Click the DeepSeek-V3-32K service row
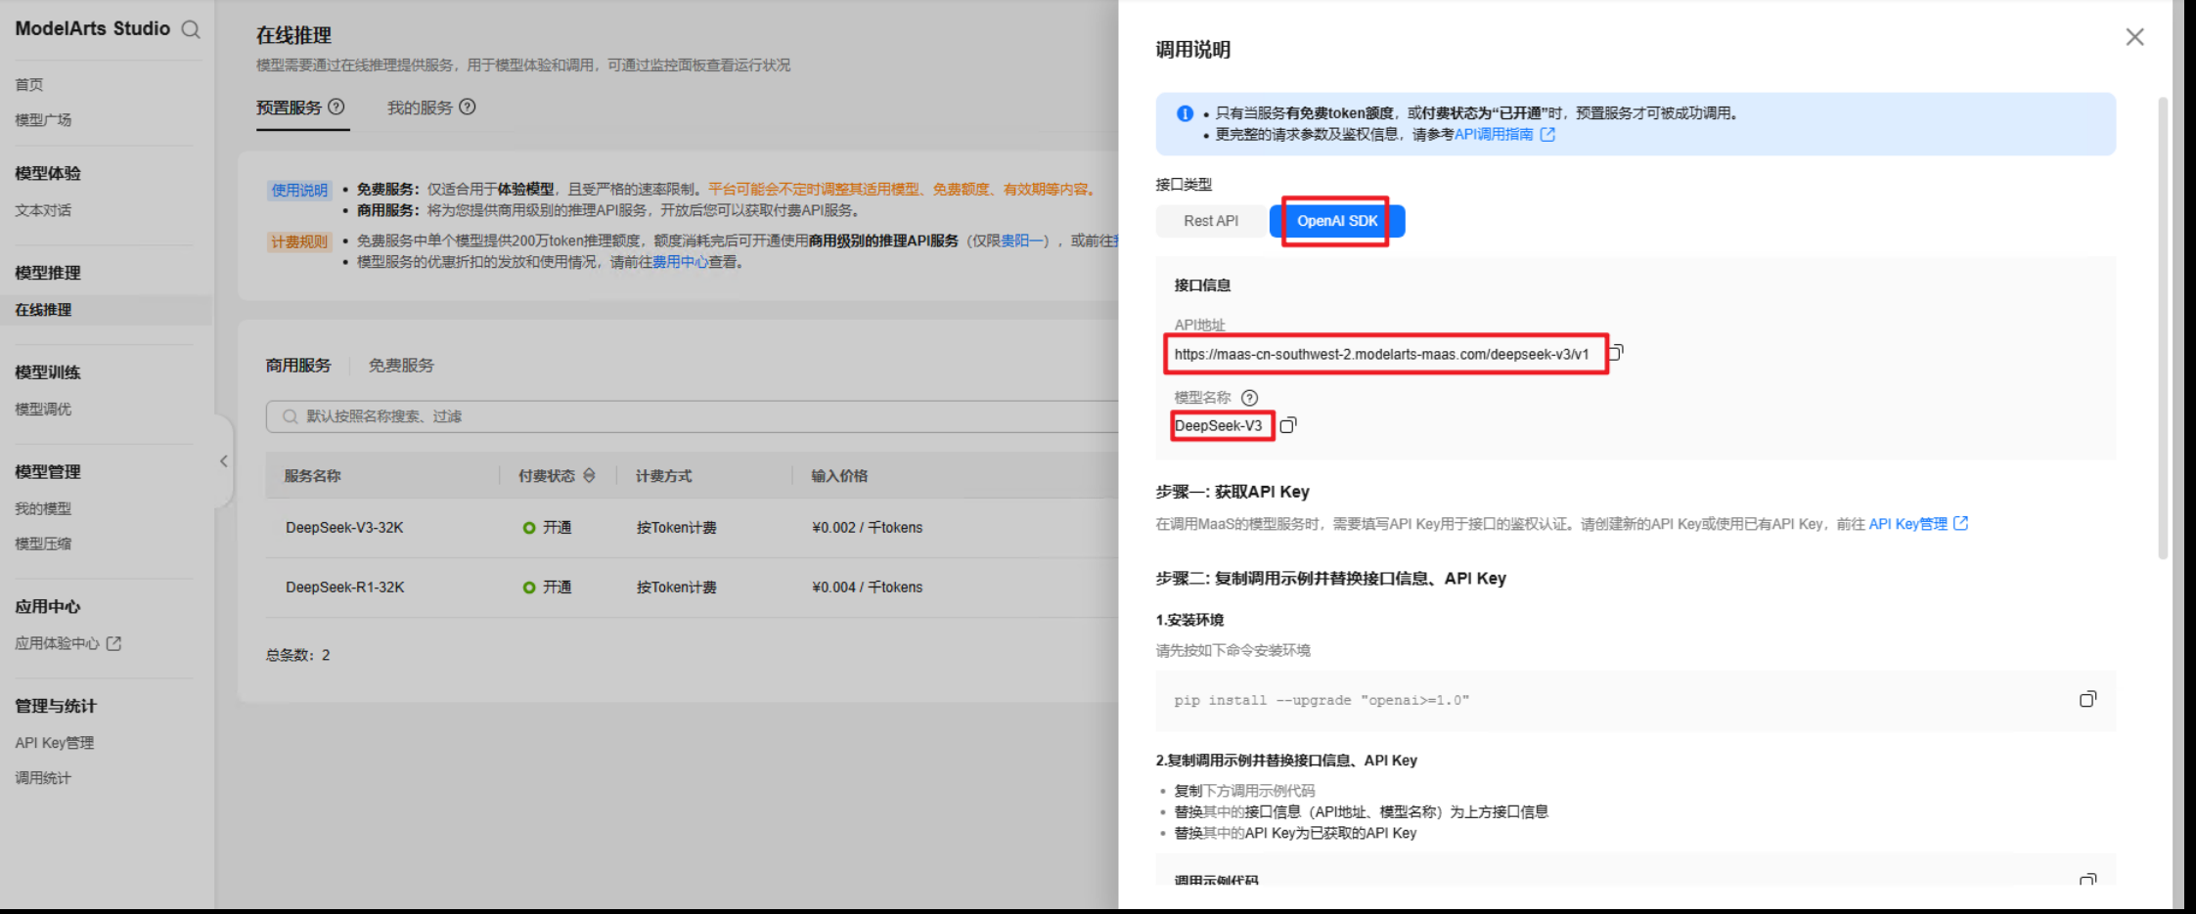The image size is (2196, 914). [x=693, y=528]
